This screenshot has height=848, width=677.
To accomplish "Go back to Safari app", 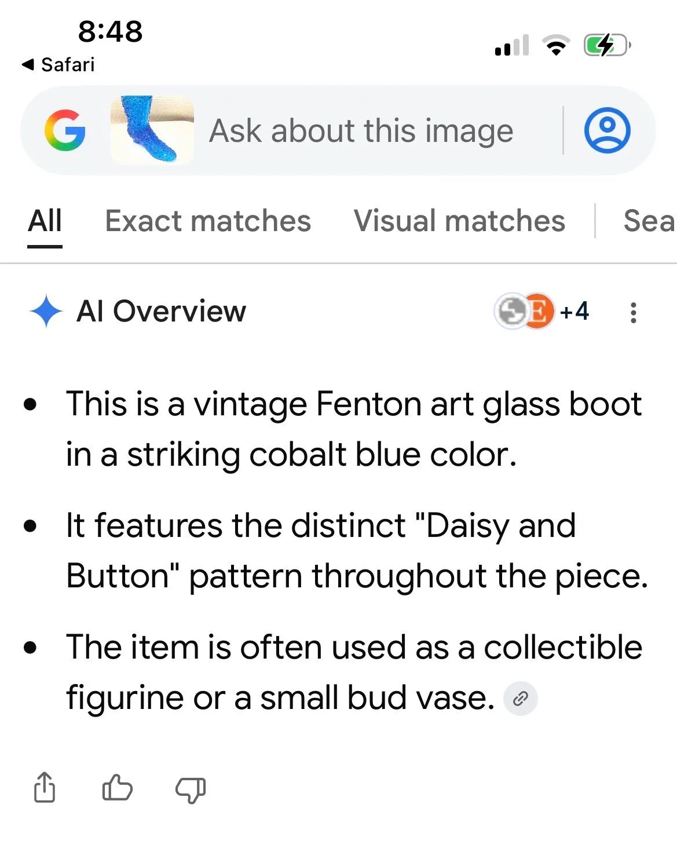I will point(58,64).
